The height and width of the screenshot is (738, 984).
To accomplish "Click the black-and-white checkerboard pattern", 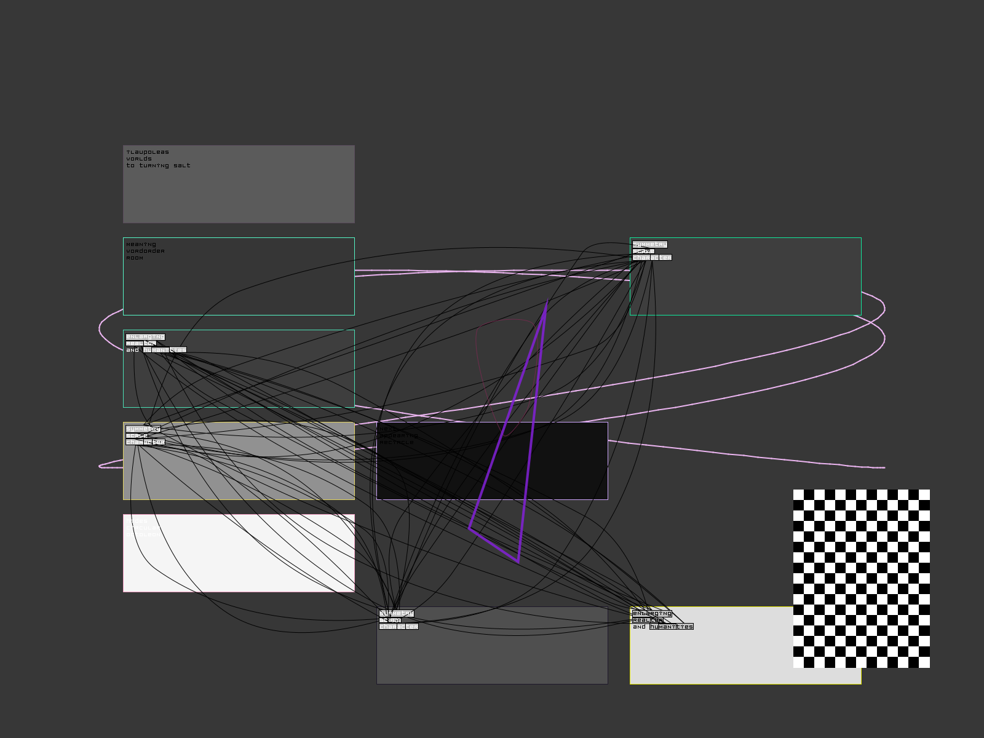I will click(861, 578).
